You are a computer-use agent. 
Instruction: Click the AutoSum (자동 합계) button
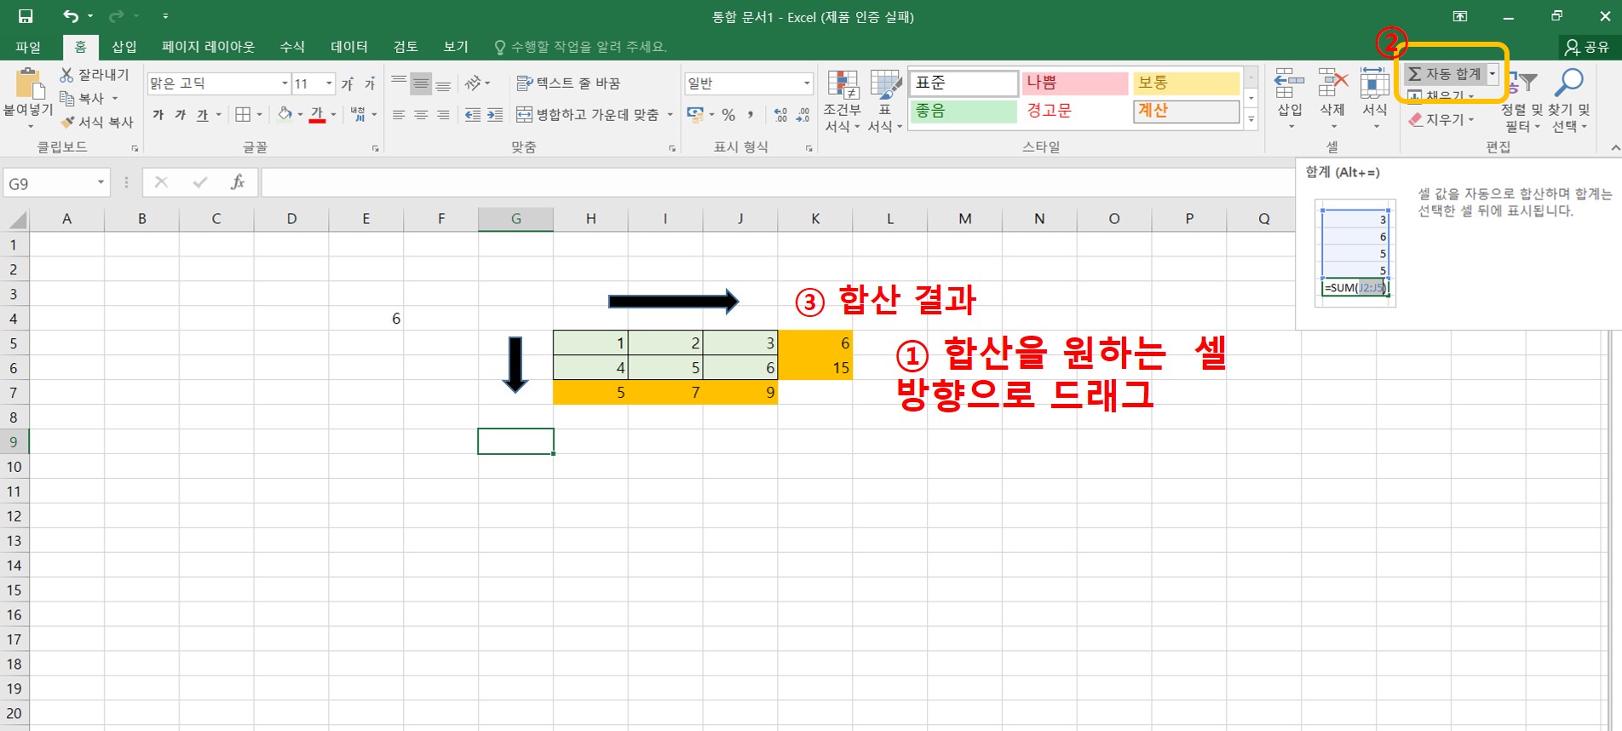click(x=1445, y=74)
